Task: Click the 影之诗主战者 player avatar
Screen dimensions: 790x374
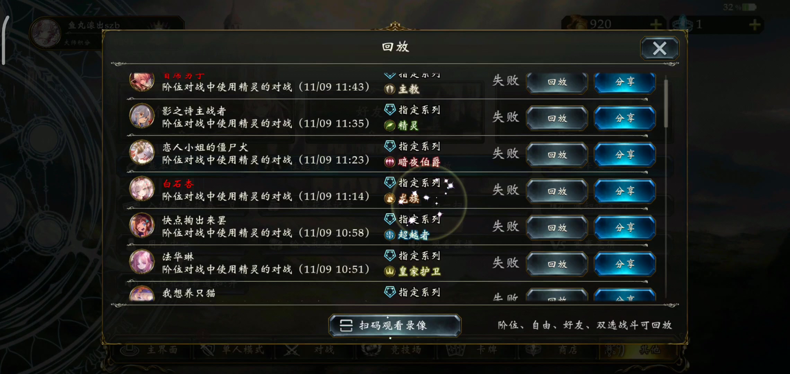Action: (142, 116)
